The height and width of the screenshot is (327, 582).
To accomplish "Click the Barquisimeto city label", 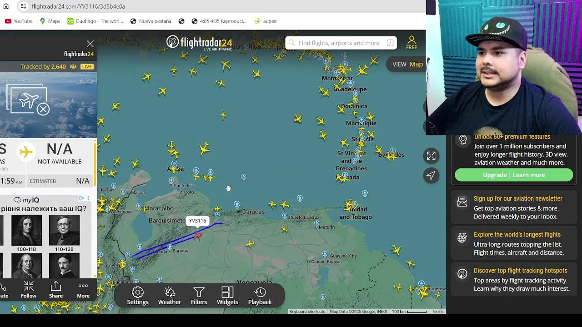I will pyautogui.click(x=167, y=220).
